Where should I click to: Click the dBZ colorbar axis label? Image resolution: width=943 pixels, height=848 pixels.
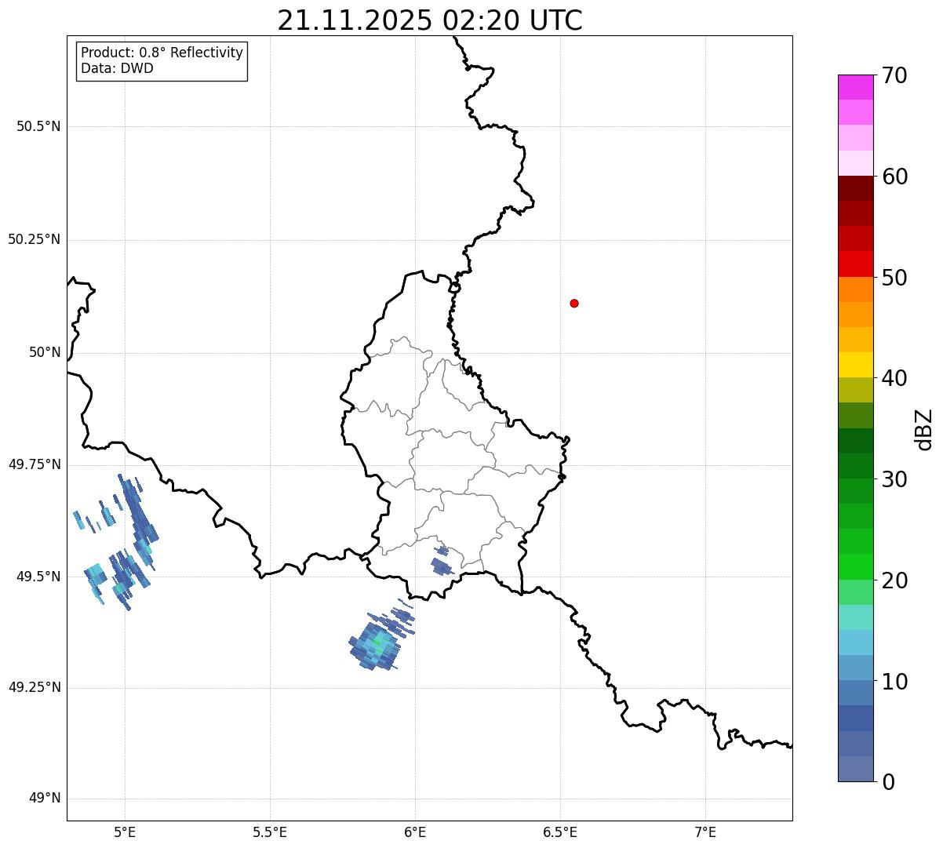(x=924, y=429)
